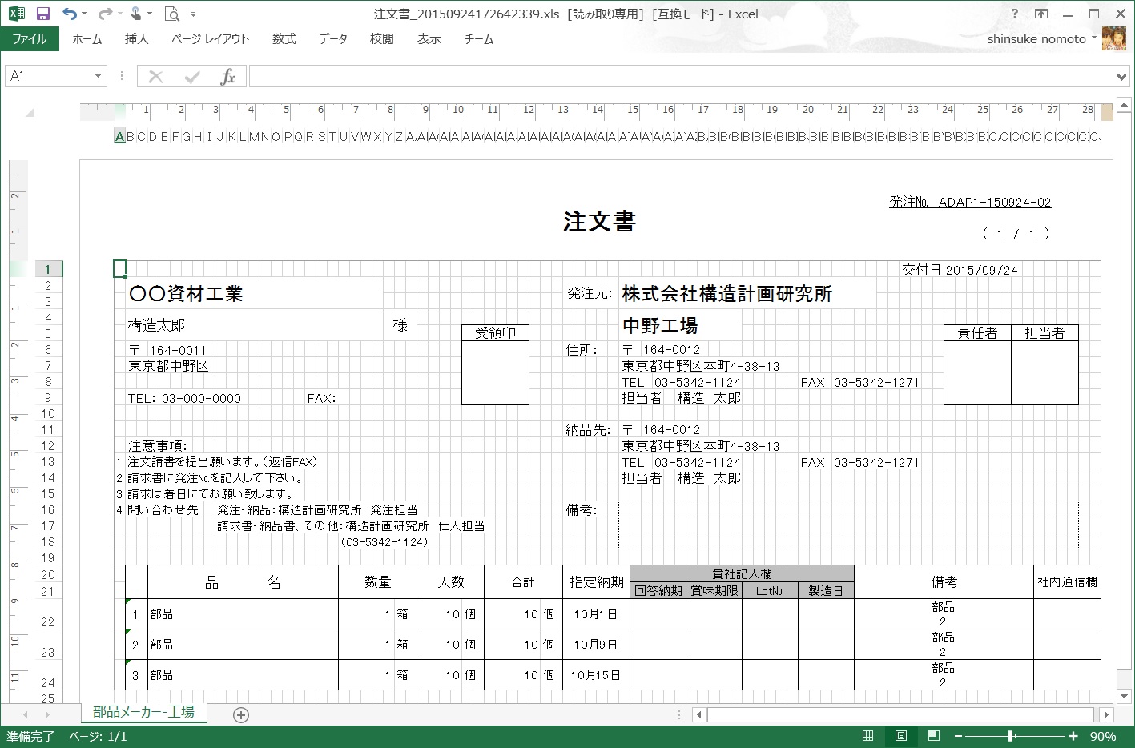Click the Select All corner triangle
1135x748 pixels.
tap(30, 113)
